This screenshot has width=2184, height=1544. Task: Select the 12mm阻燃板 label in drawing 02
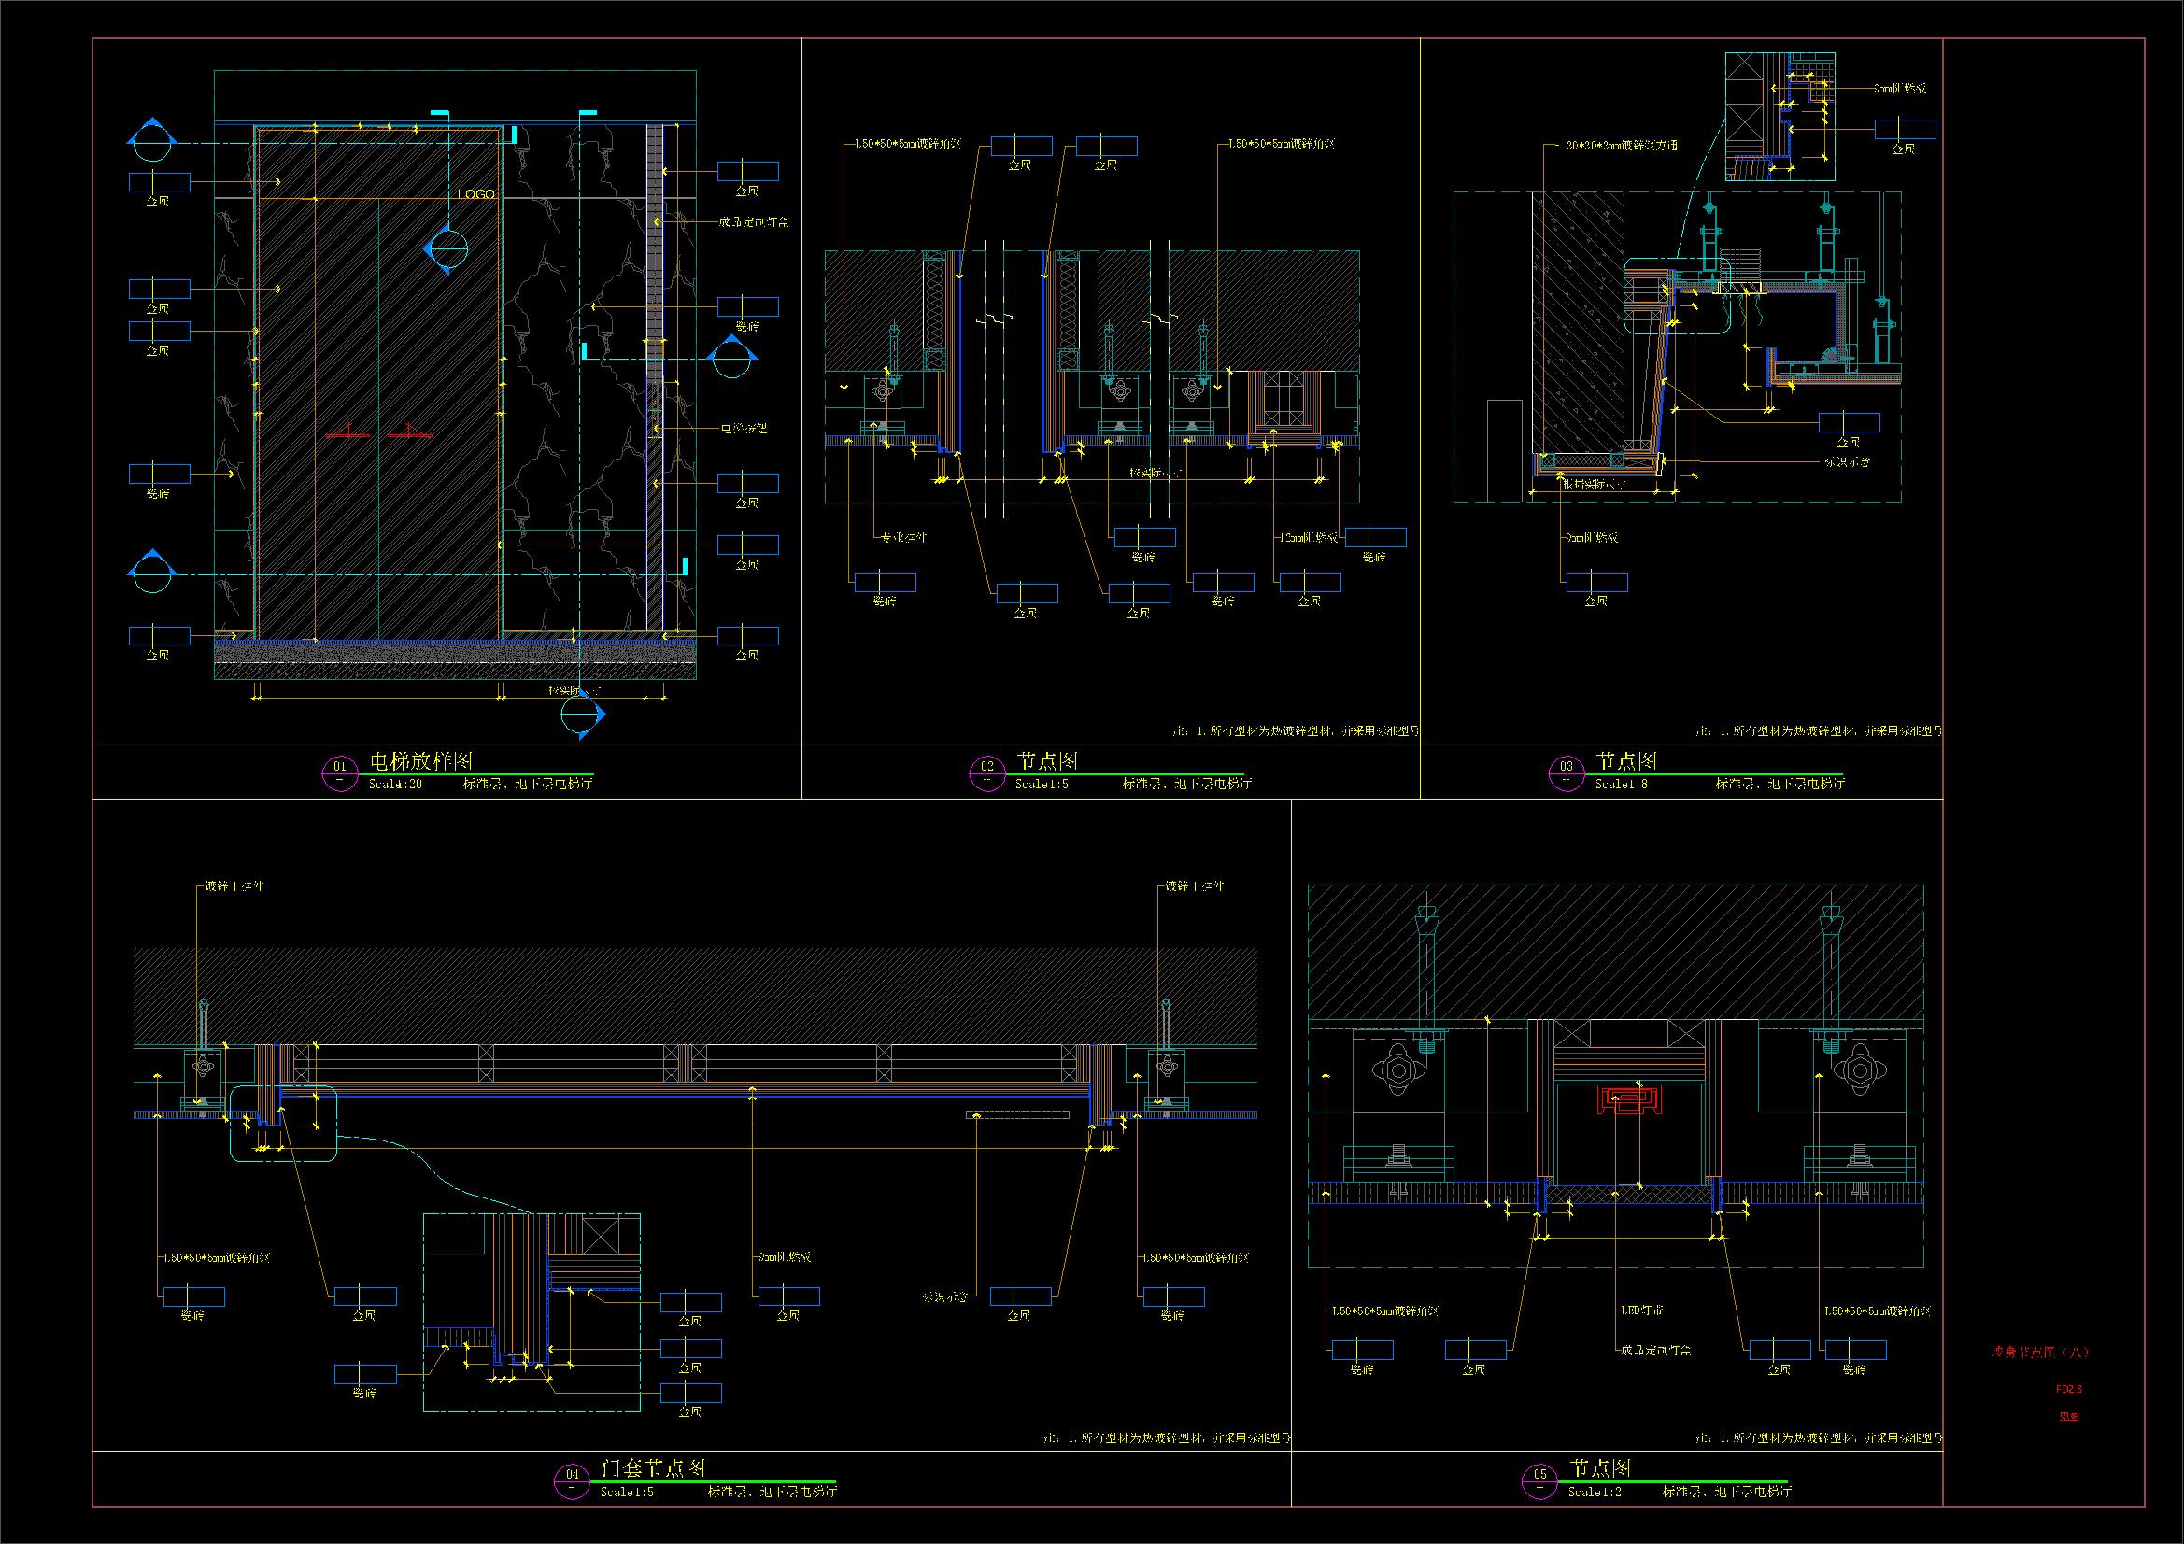pos(1307,537)
